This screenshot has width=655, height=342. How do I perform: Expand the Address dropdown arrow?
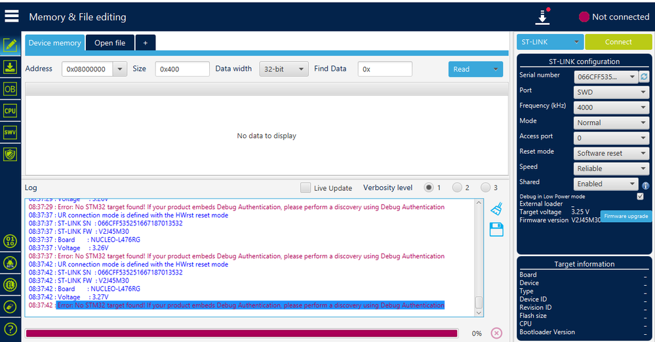coord(120,69)
